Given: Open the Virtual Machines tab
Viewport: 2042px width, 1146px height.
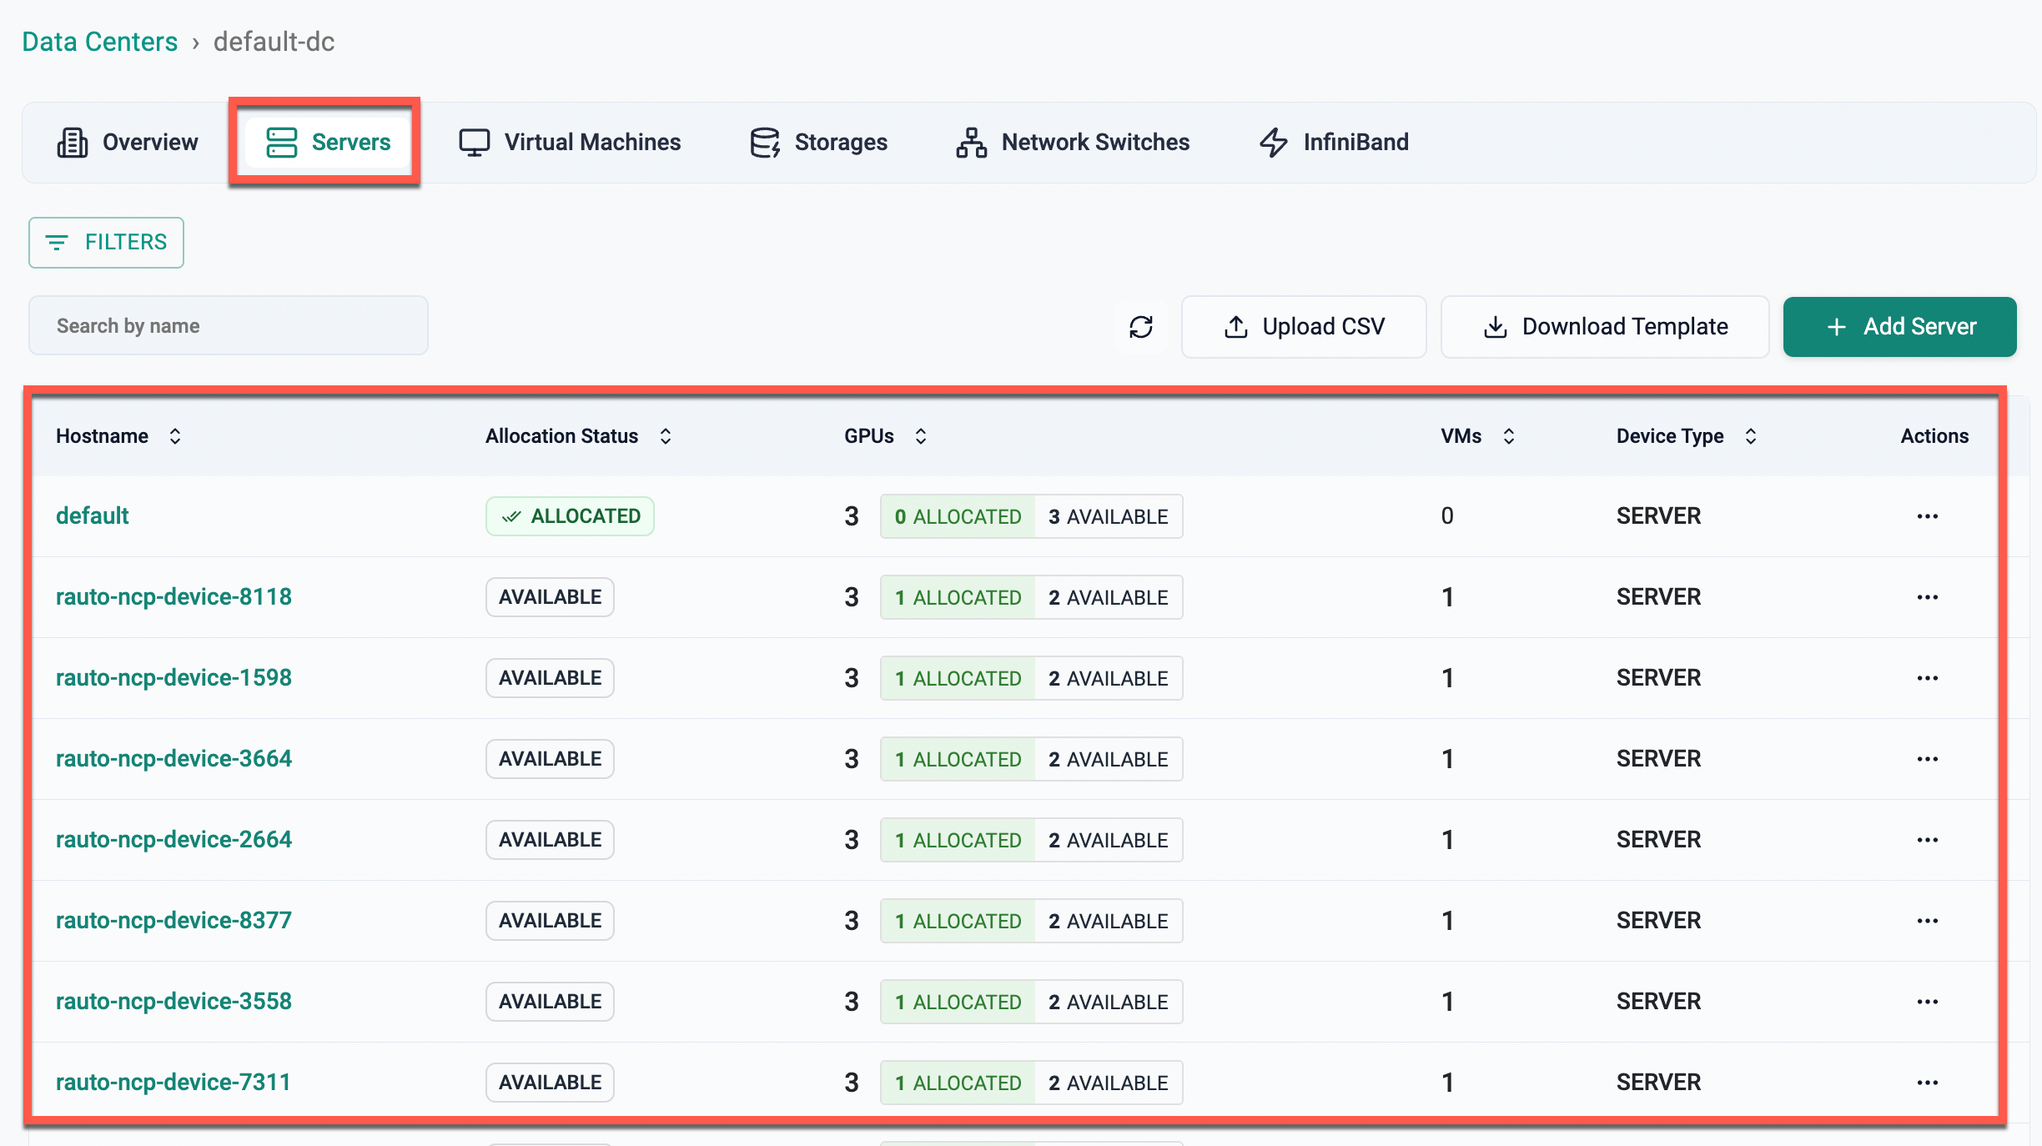Looking at the screenshot, I should coord(570,143).
